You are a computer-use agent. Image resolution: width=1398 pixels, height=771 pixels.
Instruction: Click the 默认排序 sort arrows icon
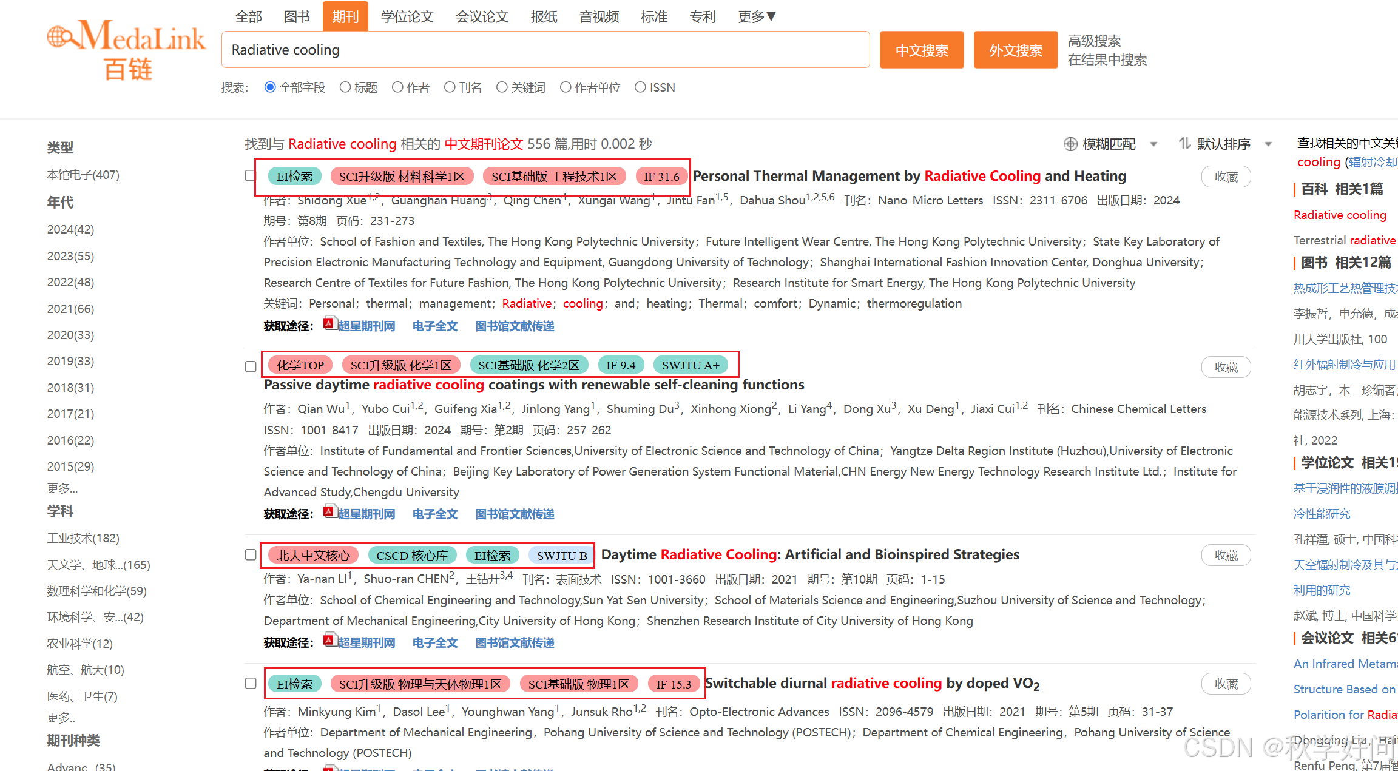tap(1184, 144)
